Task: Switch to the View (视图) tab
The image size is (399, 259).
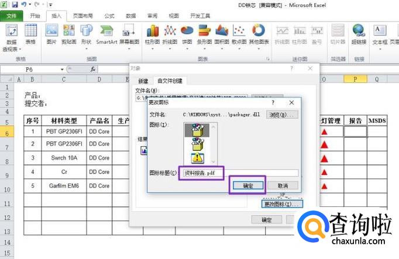Action: click(174, 16)
